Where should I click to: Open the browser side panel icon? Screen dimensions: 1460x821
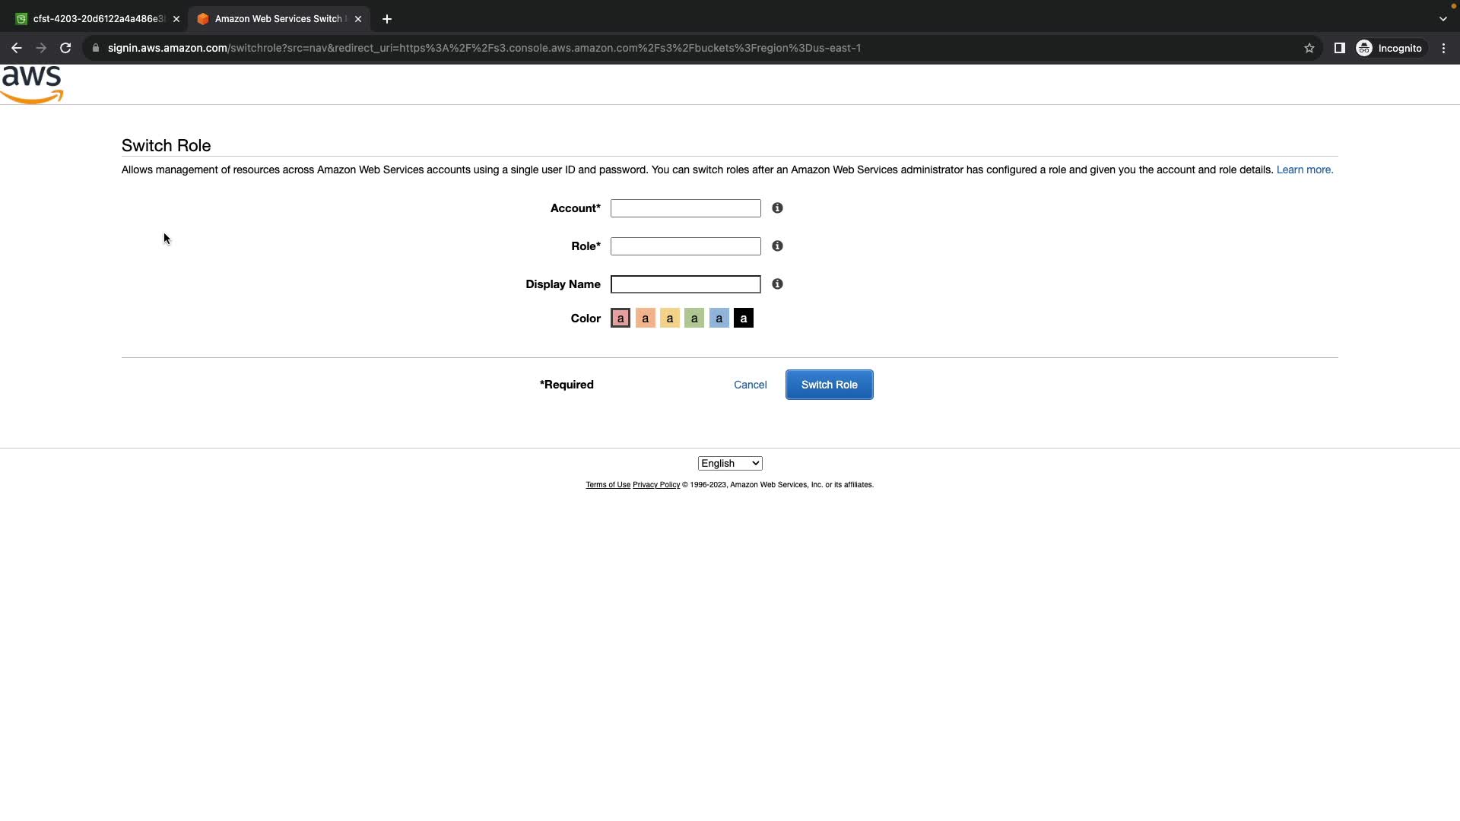click(1339, 48)
